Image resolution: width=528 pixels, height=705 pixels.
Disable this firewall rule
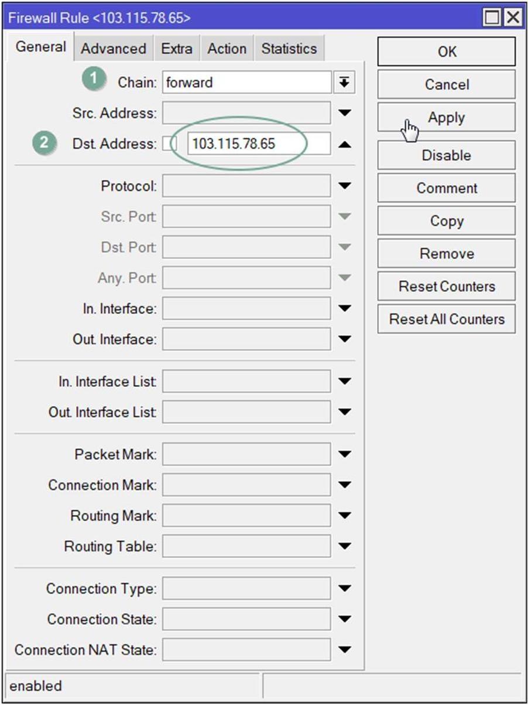click(446, 155)
